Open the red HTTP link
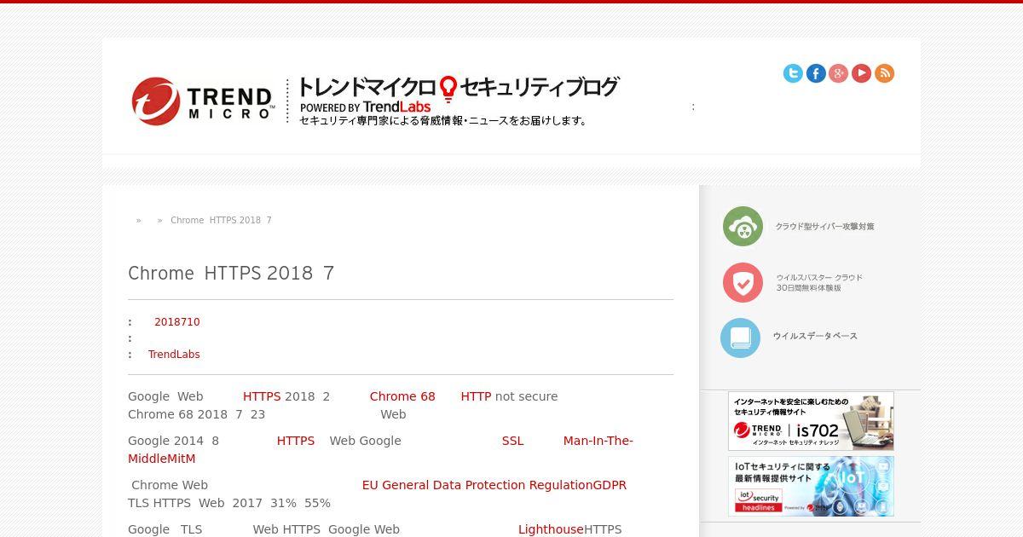The image size is (1023, 537). (476, 396)
